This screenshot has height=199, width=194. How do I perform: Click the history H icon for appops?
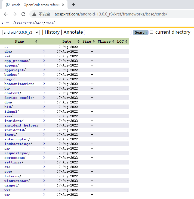[x=44, y=65]
